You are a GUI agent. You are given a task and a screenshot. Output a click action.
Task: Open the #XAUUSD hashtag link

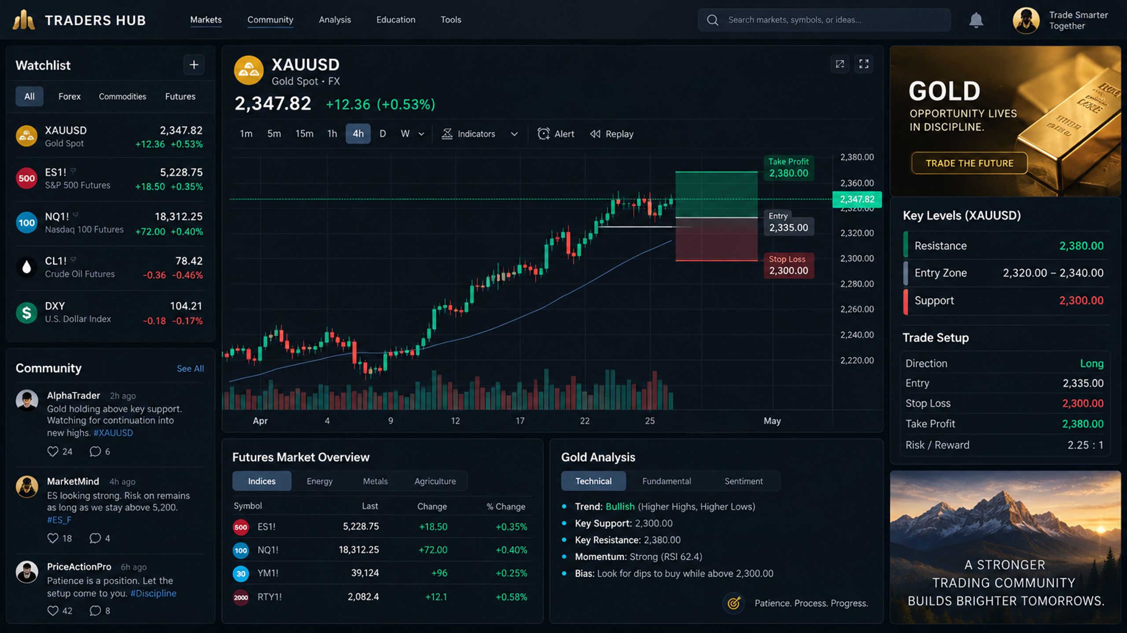click(x=113, y=433)
